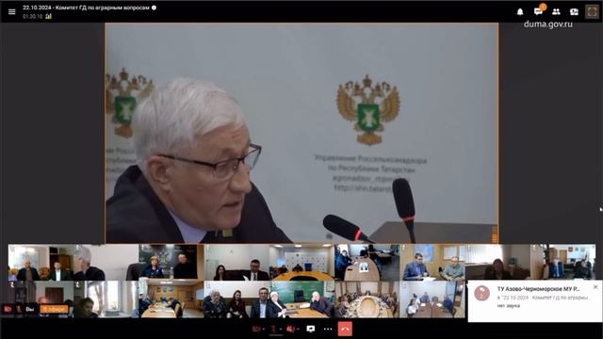Select the main speaker video

pos(301,133)
